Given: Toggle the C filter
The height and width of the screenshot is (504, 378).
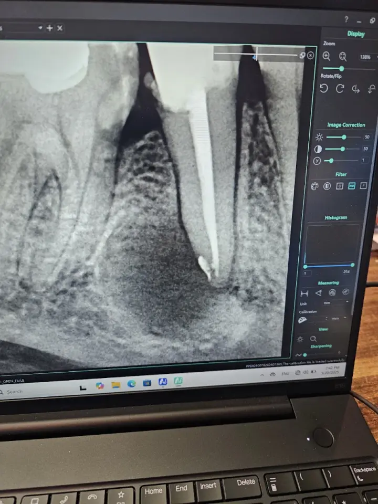Looking at the screenshot, I should (340, 186).
